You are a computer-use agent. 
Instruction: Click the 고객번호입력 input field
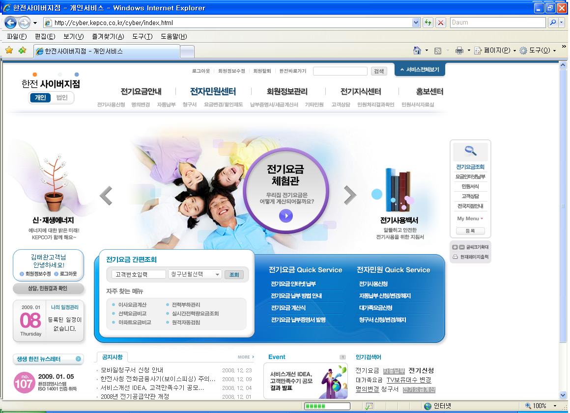coord(138,275)
